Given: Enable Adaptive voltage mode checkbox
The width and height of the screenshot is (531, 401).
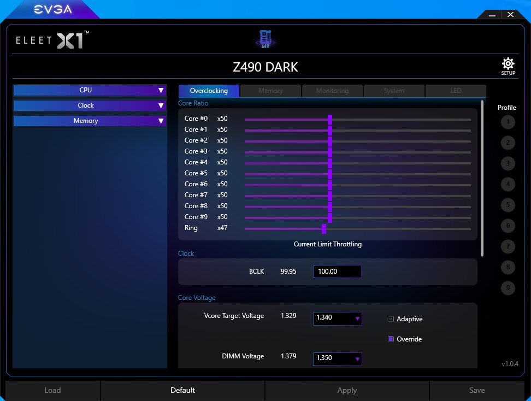Looking at the screenshot, I should pos(391,319).
